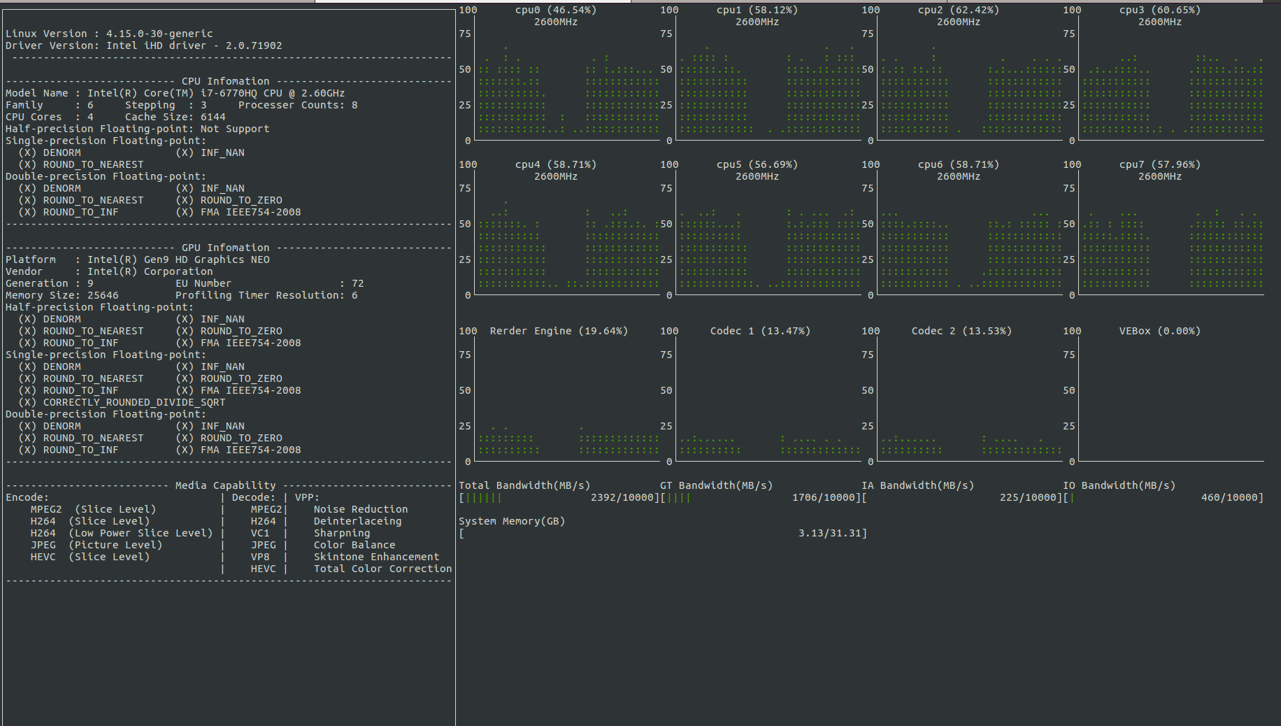Screen dimensions: 1281x726
Task: Click the 'VPP:' column heading
Action: coord(307,497)
